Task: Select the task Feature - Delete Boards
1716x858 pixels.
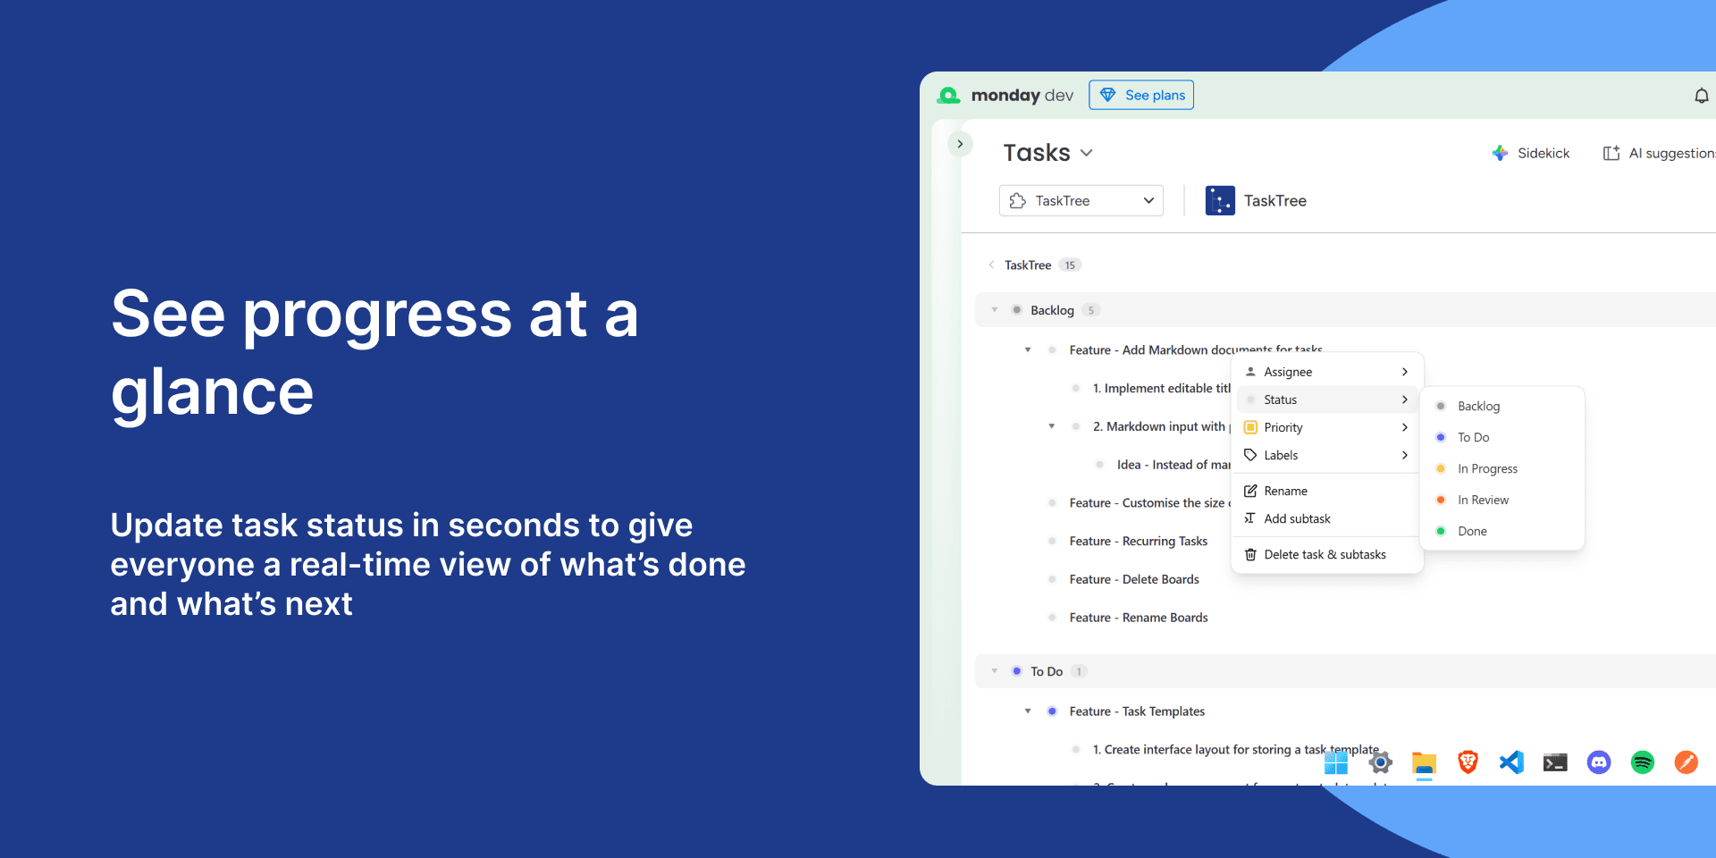Action: [1134, 579]
